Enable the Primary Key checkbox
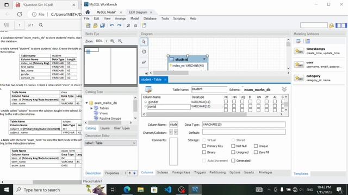The image size is (348, 195). click(x=204, y=146)
